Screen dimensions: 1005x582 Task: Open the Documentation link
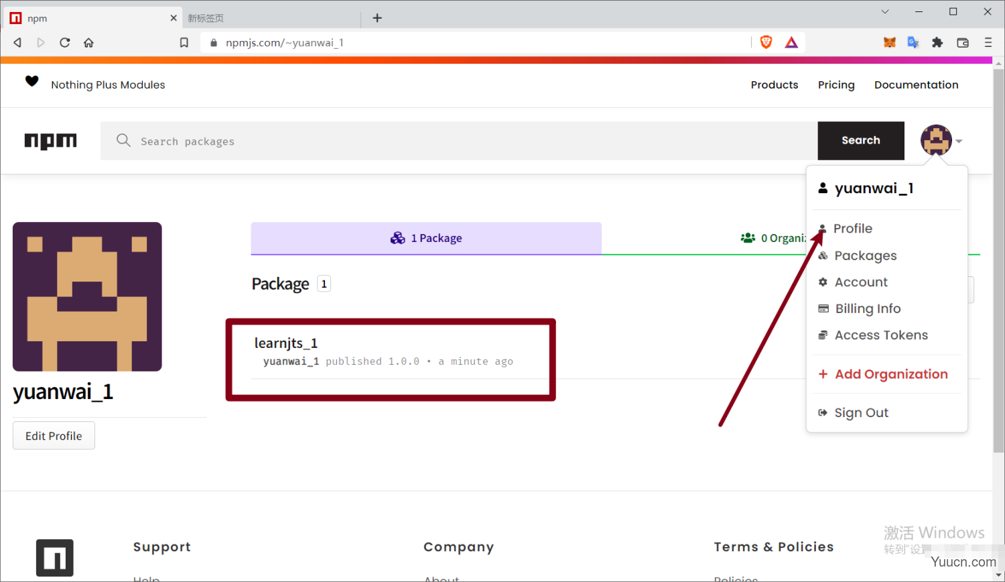pyautogui.click(x=916, y=85)
